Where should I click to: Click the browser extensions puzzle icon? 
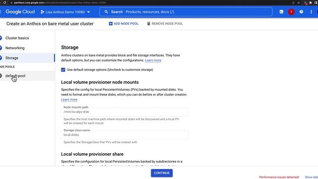tap(310, 2)
